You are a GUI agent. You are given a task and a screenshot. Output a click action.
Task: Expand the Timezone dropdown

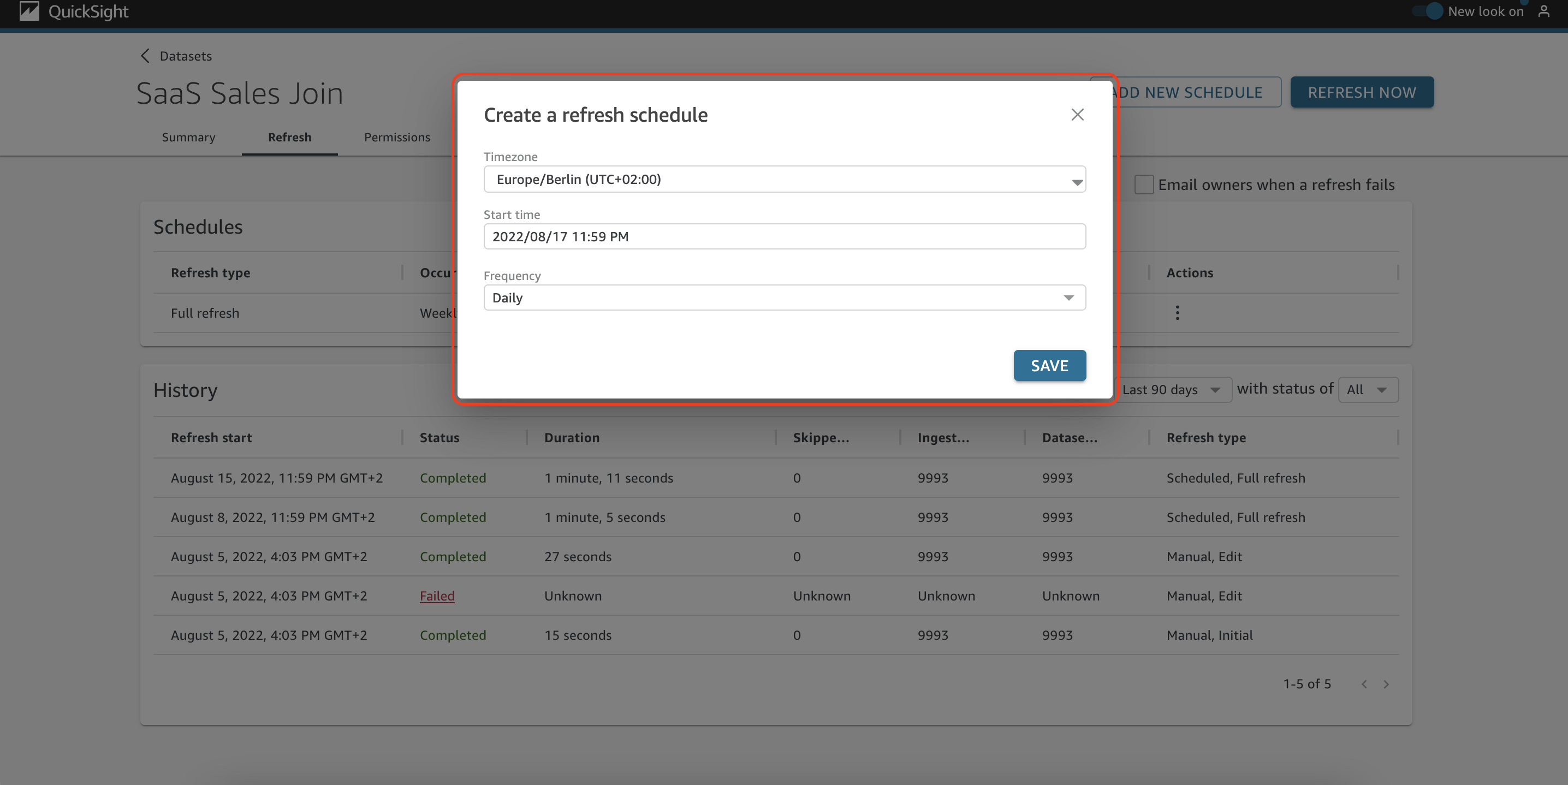click(784, 180)
